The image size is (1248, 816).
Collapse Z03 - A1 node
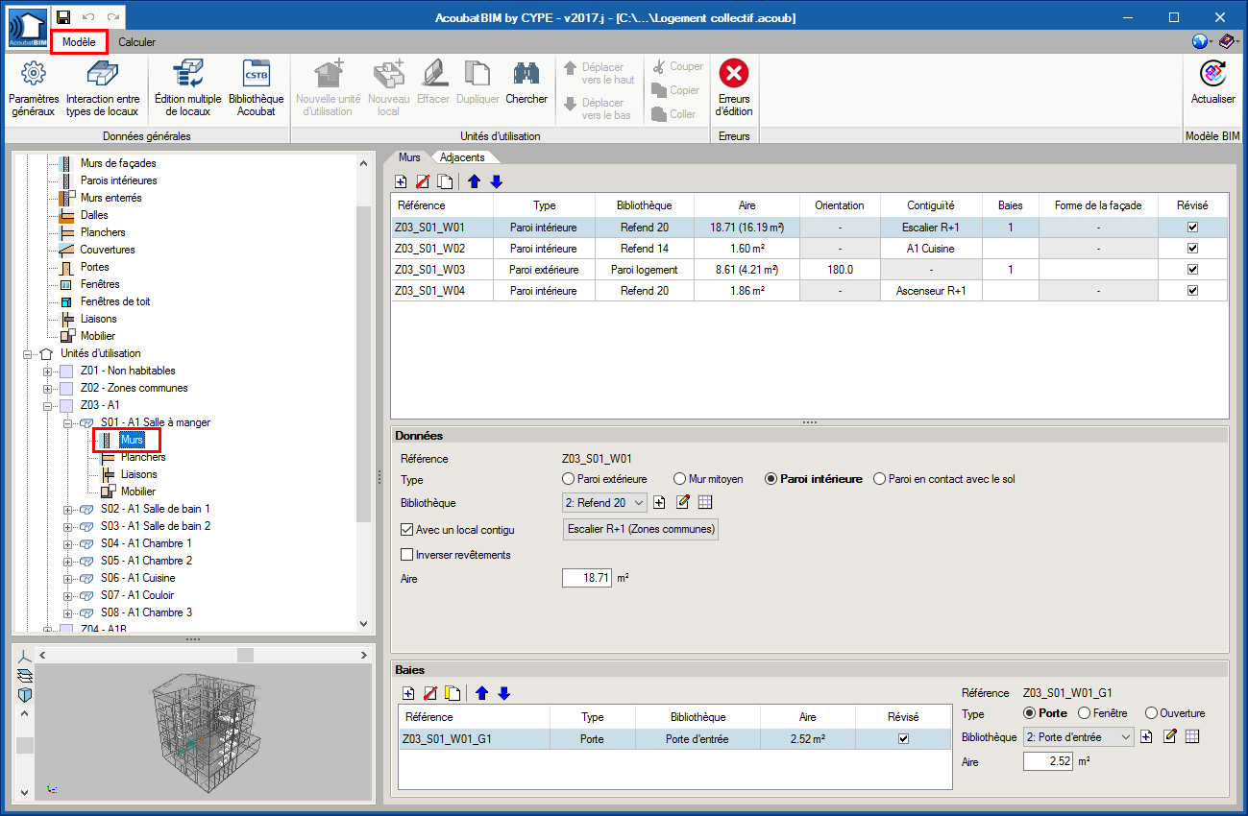pos(48,405)
